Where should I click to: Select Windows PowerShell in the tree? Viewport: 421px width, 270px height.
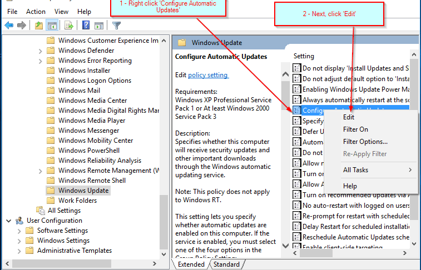[89, 151]
